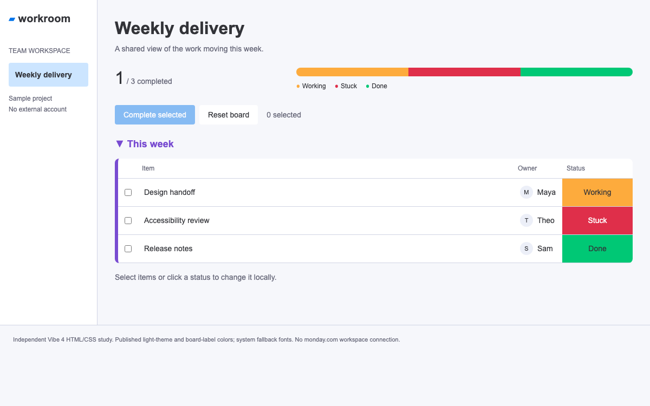Click the Design handoff item name
Screen dimensions: 650x406
pyautogui.click(x=170, y=192)
